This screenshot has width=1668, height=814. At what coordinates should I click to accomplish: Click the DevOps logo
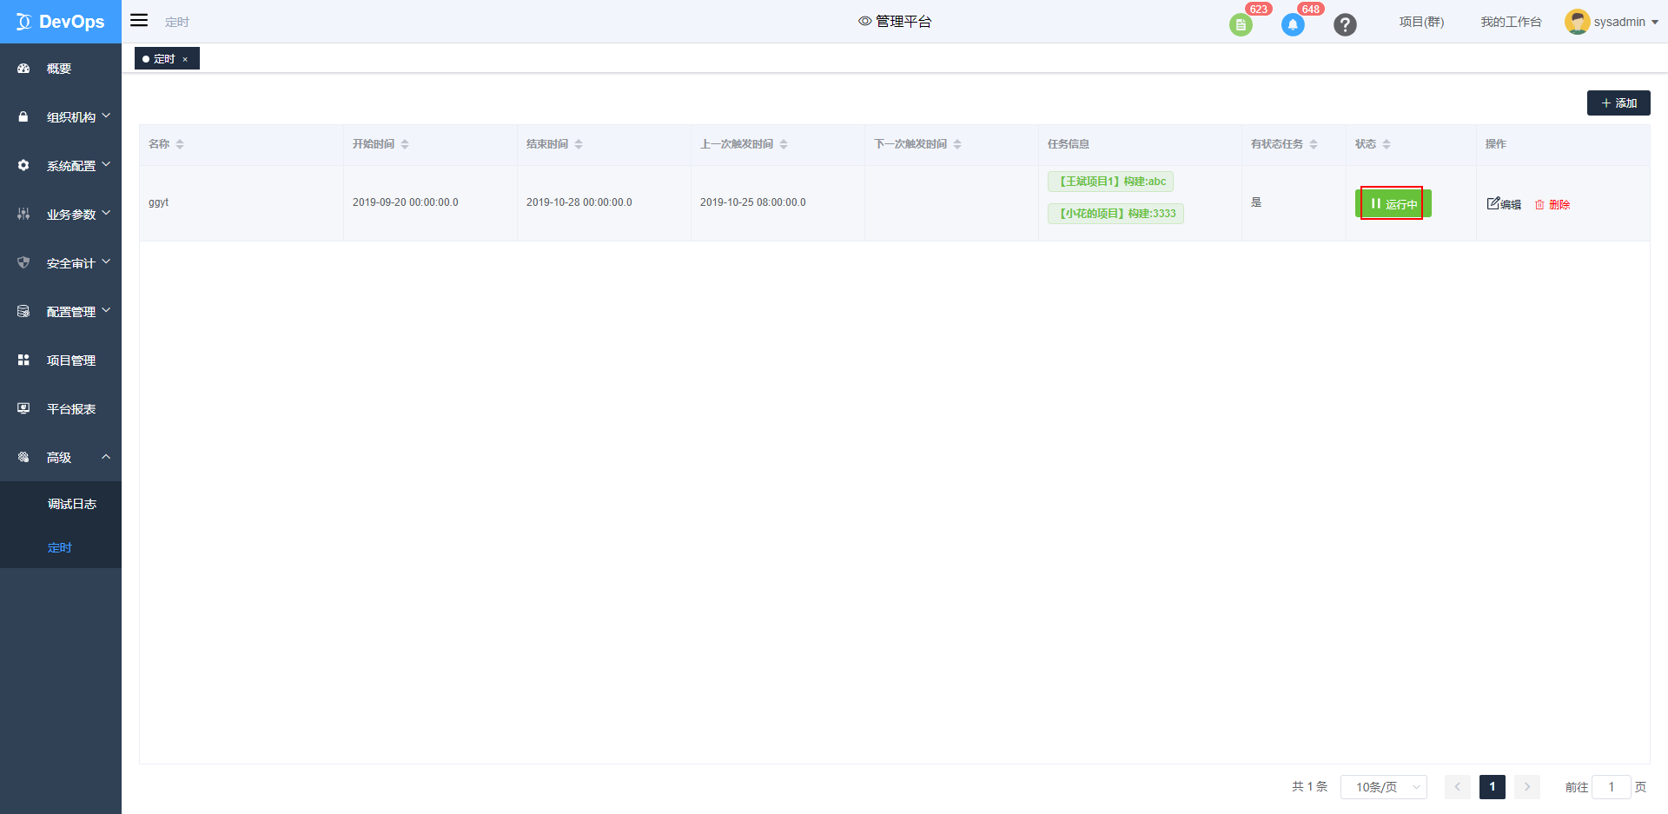pyautogui.click(x=61, y=22)
